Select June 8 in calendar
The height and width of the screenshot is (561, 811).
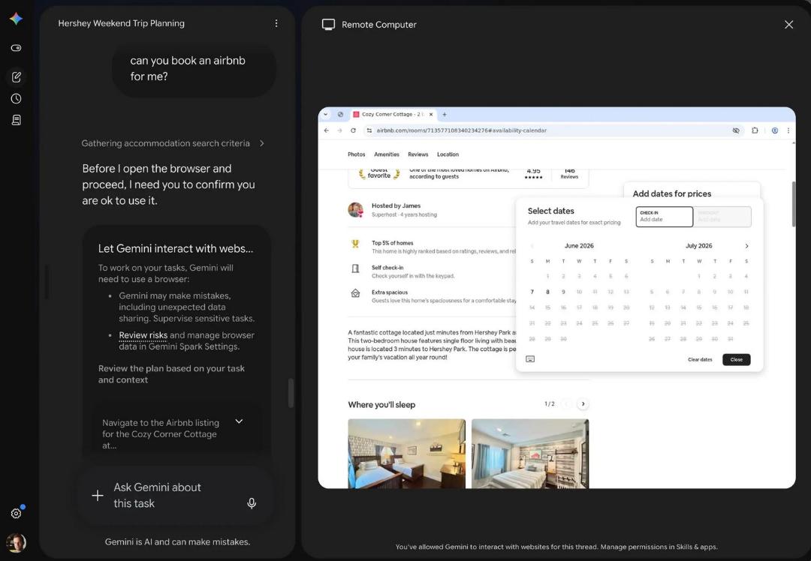547,292
